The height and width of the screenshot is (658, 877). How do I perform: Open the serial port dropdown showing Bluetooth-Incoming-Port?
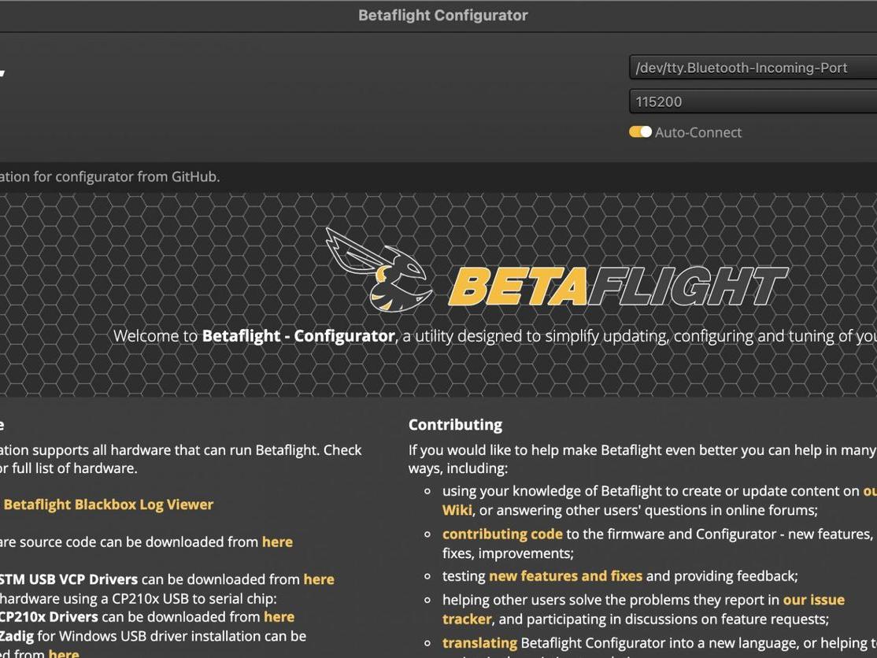tap(753, 68)
